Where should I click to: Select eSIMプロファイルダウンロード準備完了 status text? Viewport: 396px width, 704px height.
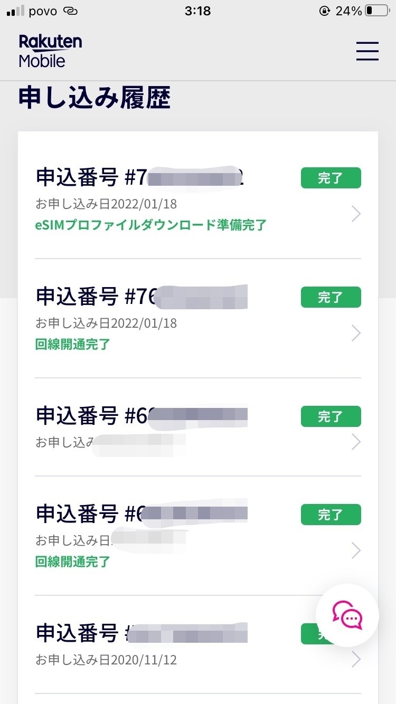point(150,225)
